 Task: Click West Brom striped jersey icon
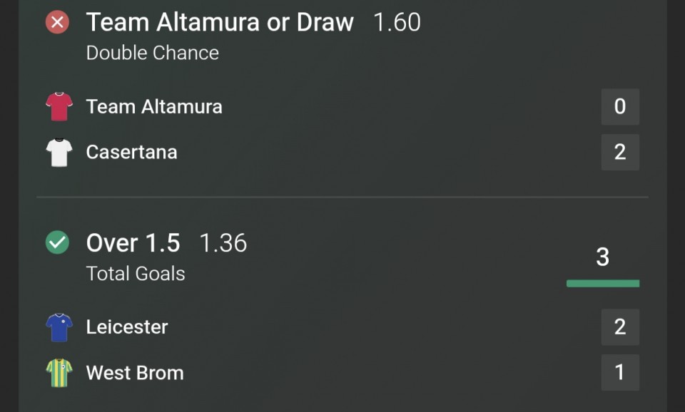point(59,373)
